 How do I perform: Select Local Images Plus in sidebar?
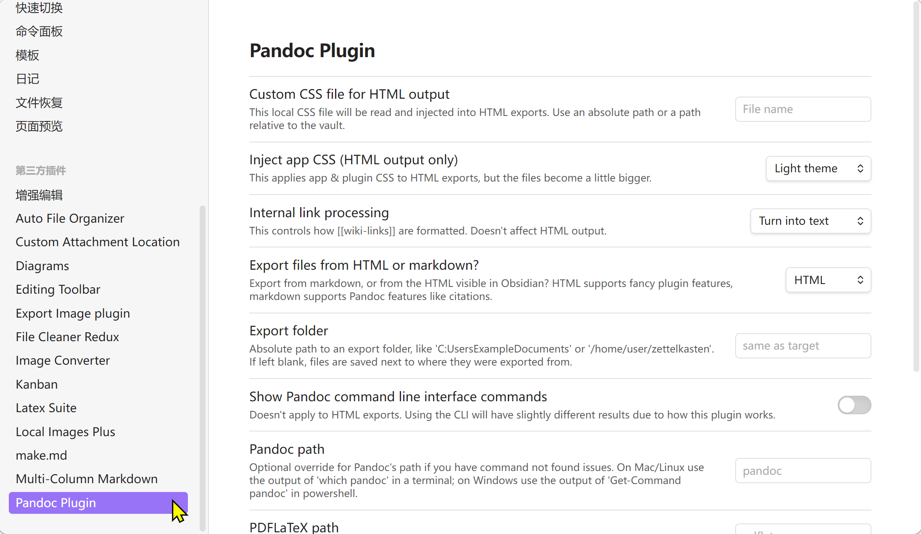65,432
